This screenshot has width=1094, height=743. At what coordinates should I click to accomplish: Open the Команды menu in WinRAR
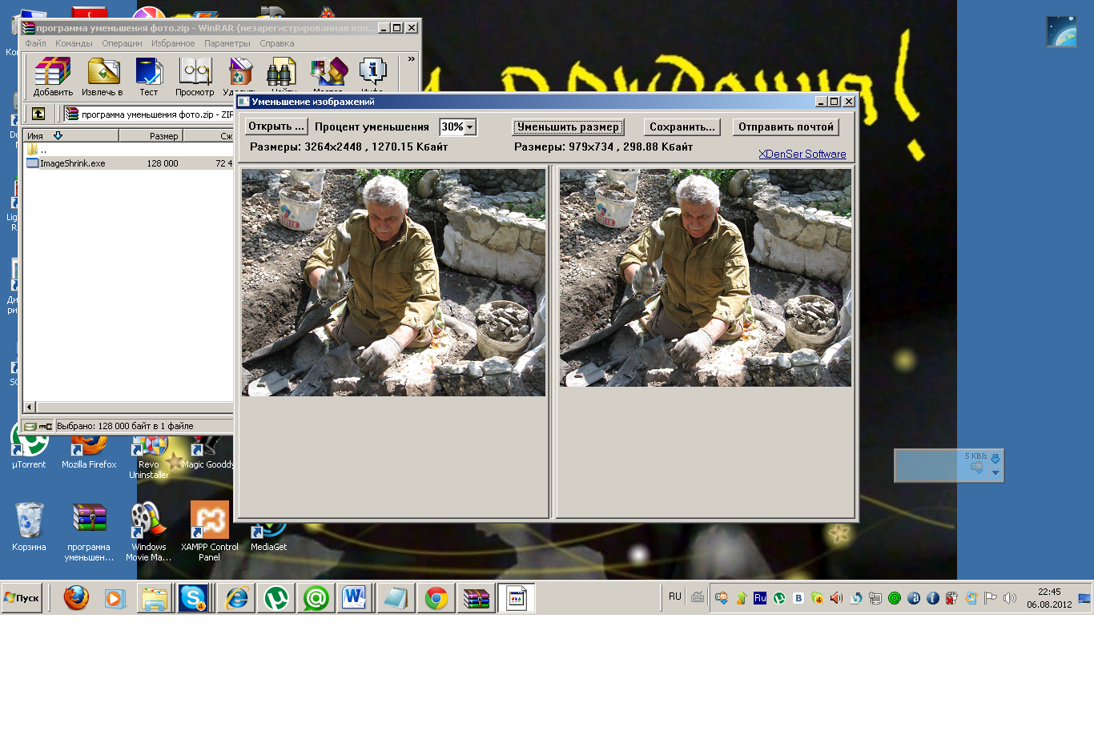click(x=74, y=43)
